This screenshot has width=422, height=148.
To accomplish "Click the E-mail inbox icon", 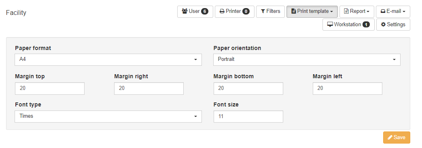I will pos(383,11).
